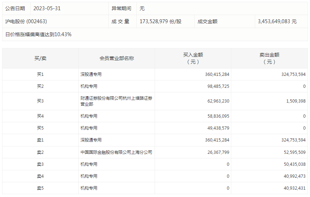This screenshot has height=197, width=310.
Task: Click the 买入金额（元）column header
Action: pos(193,58)
